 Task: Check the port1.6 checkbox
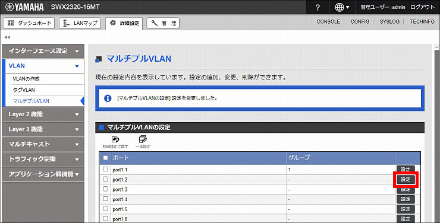click(x=105, y=218)
